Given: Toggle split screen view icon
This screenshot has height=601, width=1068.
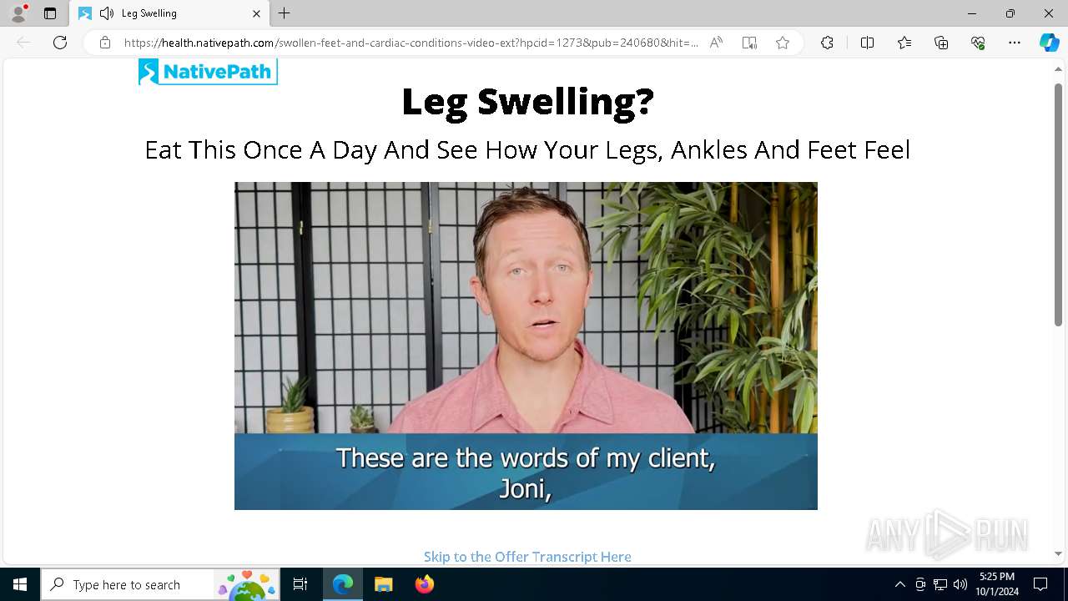Looking at the screenshot, I should [x=867, y=43].
